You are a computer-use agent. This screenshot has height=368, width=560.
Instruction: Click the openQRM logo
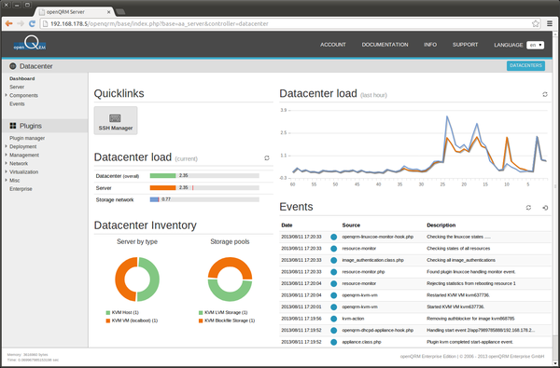click(30, 44)
